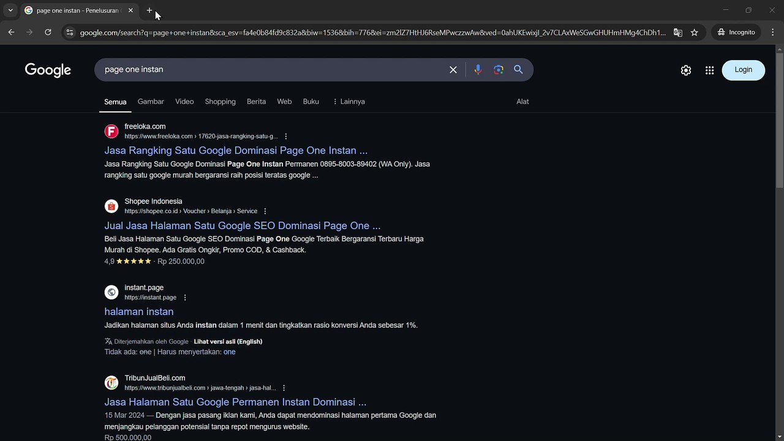This screenshot has width=784, height=441.
Task: Start voice search with the microphone icon
Action: (478, 70)
